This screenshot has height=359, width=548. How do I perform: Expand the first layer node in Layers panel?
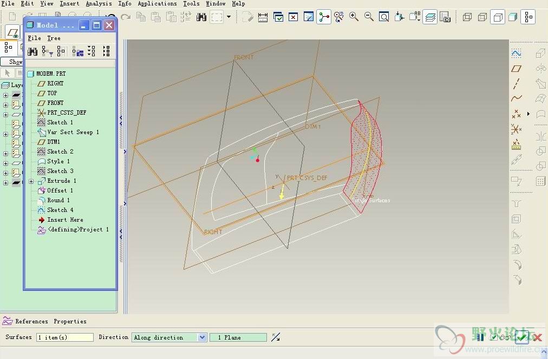coord(5,95)
